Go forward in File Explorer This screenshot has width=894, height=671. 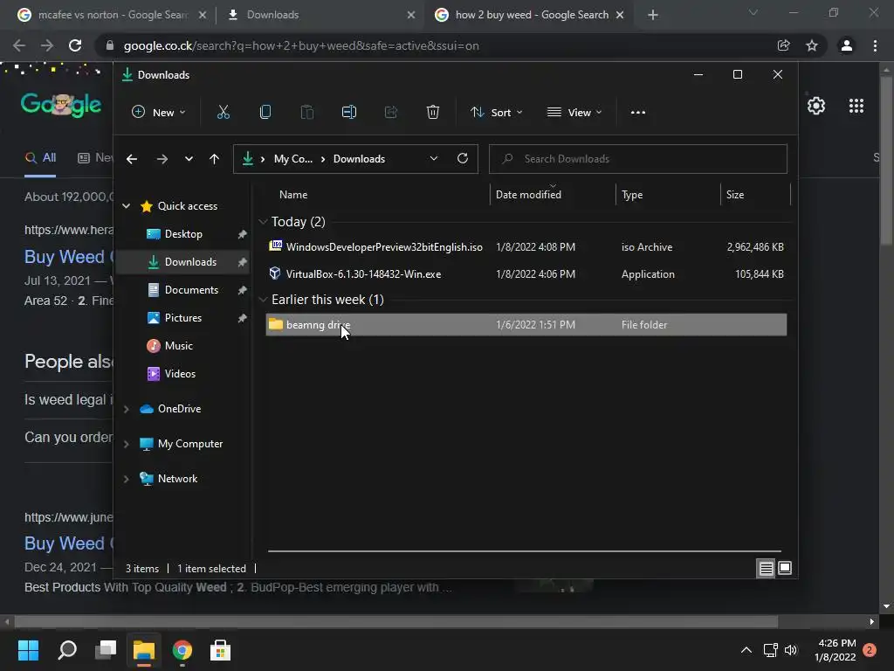coord(162,159)
